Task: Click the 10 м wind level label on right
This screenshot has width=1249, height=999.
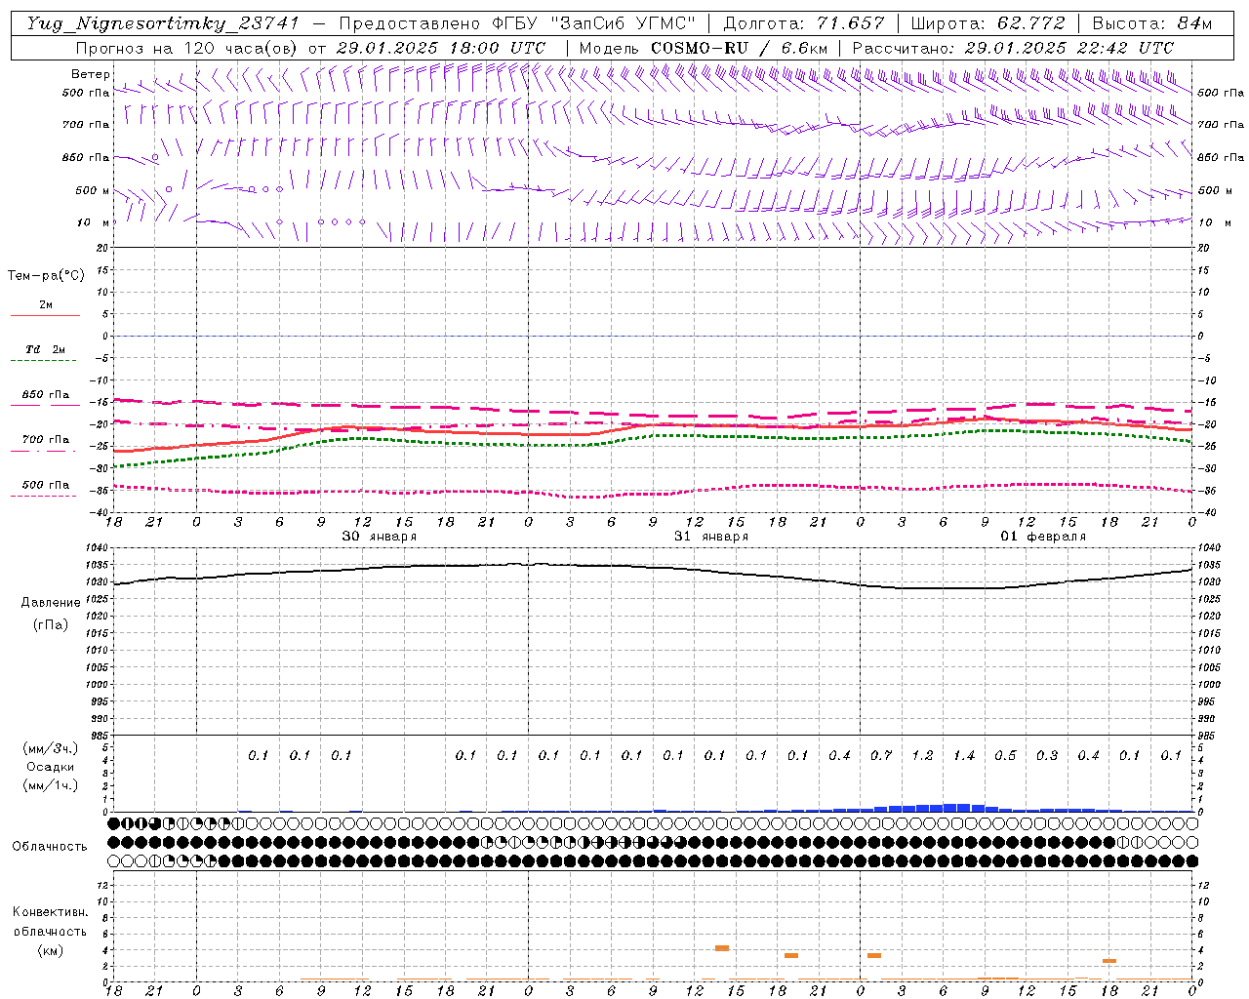Action: click(x=1215, y=222)
